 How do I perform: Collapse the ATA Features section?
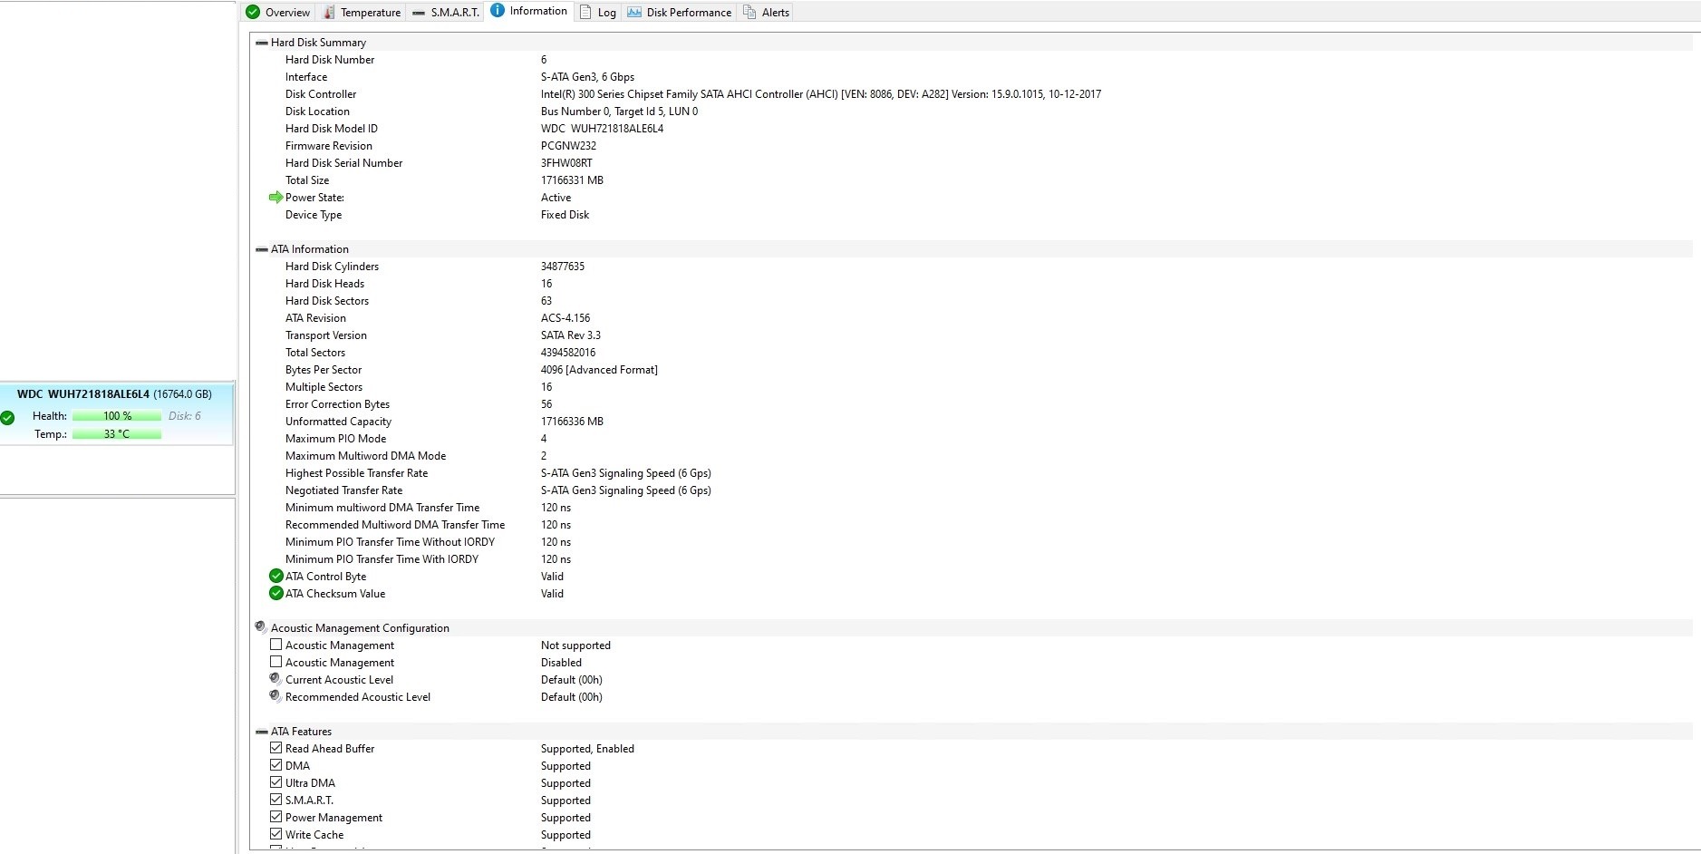(x=262, y=732)
